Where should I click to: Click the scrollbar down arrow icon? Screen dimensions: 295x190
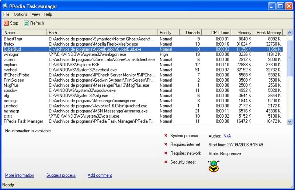point(290,121)
